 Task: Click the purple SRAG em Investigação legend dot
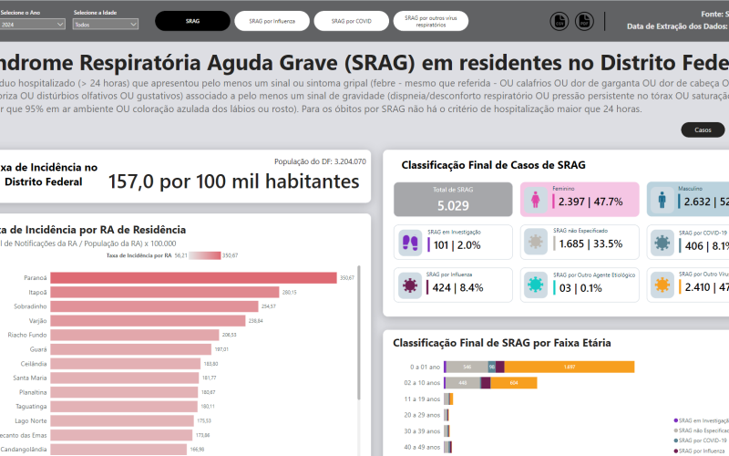pyautogui.click(x=675, y=420)
